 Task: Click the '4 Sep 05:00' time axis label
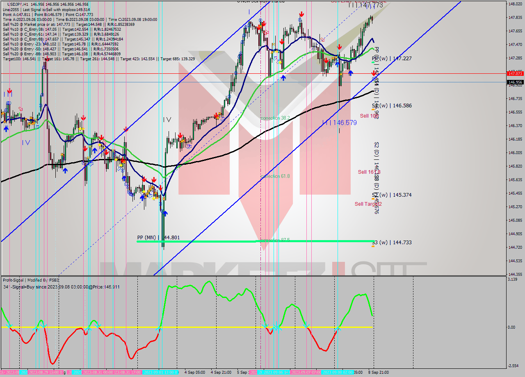tap(195, 372)
